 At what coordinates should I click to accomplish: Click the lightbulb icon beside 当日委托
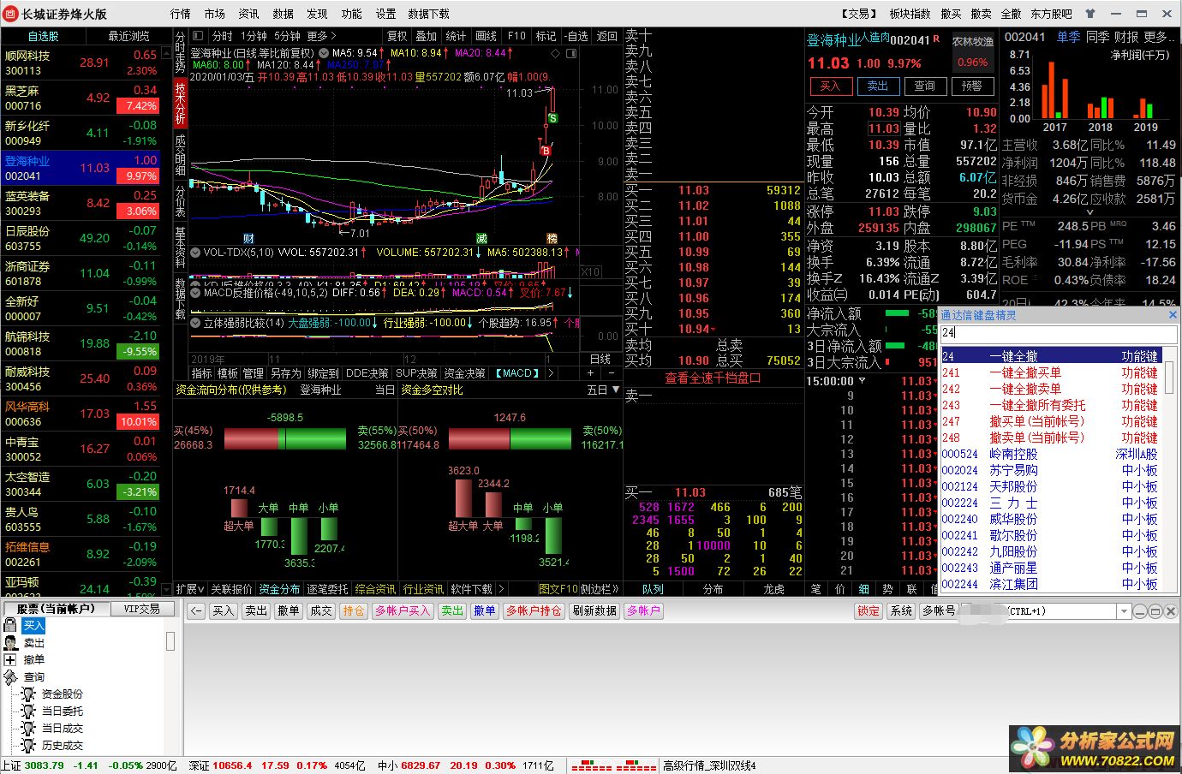click(29, 711)
